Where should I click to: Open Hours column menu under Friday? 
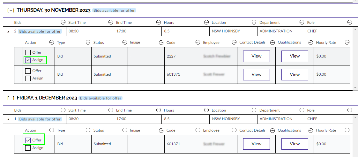pos(206,110)
